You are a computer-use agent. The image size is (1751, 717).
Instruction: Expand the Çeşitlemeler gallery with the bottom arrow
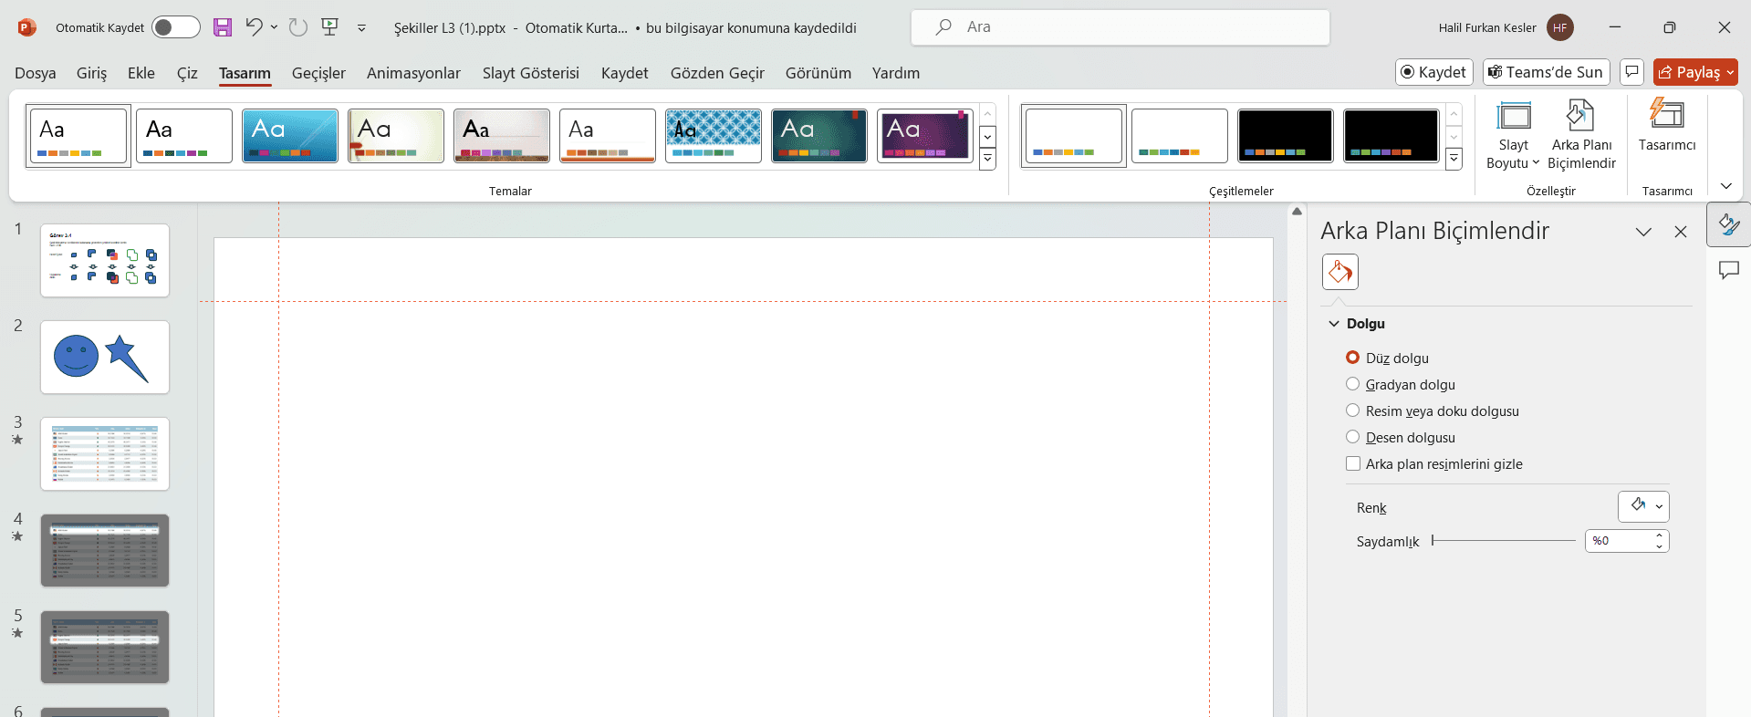(1454, 160)
